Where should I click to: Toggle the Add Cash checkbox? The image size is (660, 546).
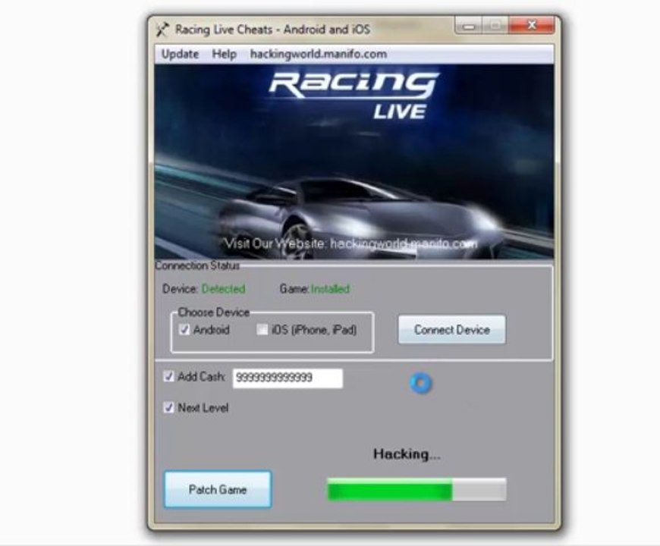coord(168,376)
